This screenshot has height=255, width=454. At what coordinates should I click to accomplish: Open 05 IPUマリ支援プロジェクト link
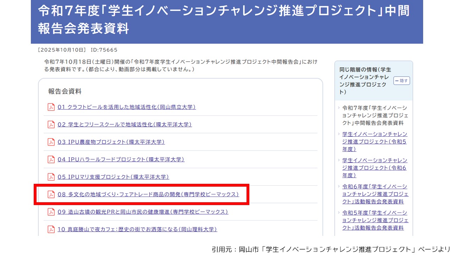tap(113, 177)
